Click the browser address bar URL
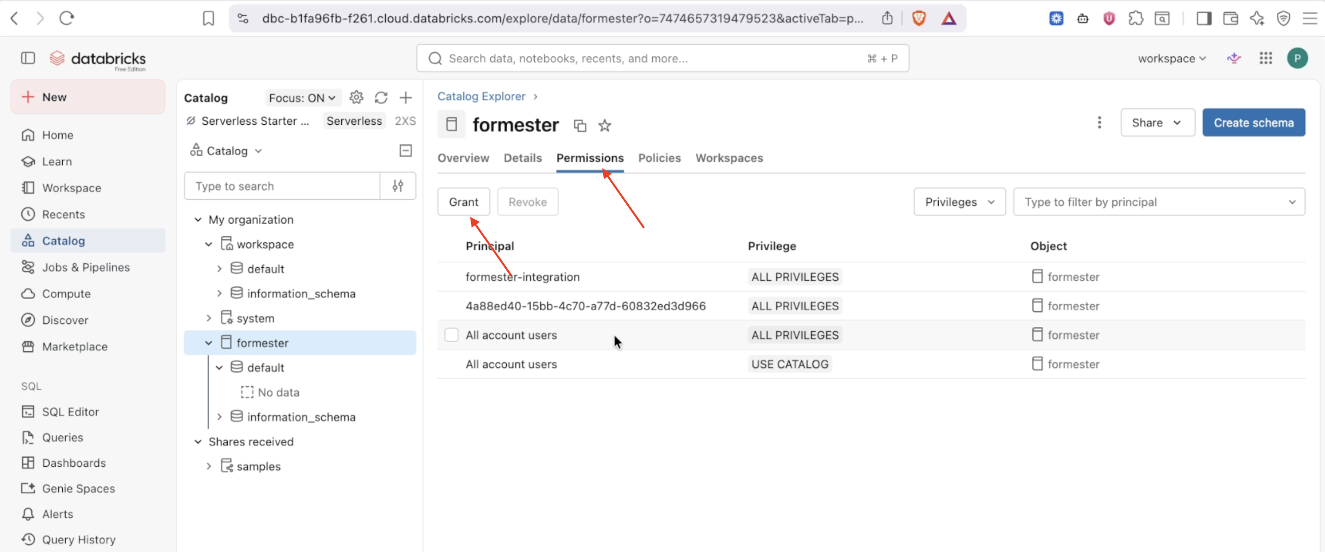 coord(562,19)
